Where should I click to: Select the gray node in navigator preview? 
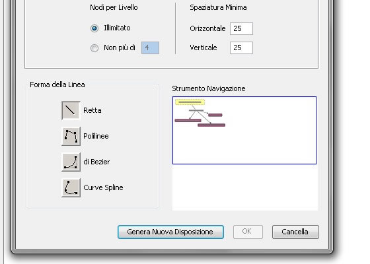tap(196, 110)
